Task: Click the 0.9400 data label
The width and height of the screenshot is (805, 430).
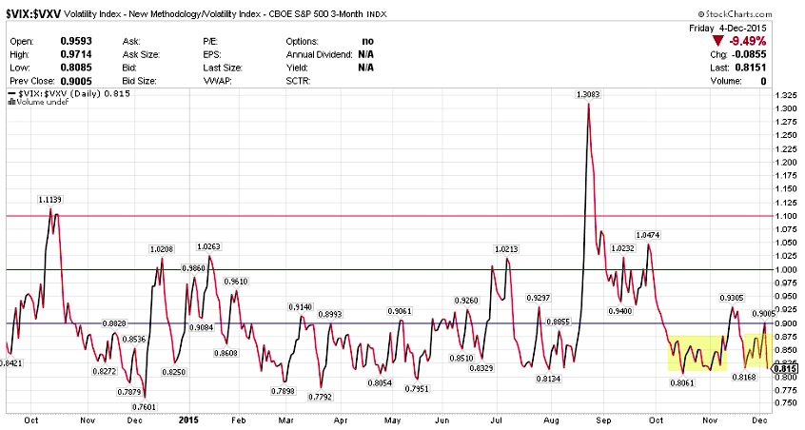Action: pyautogui.click(x=620, y=311)
